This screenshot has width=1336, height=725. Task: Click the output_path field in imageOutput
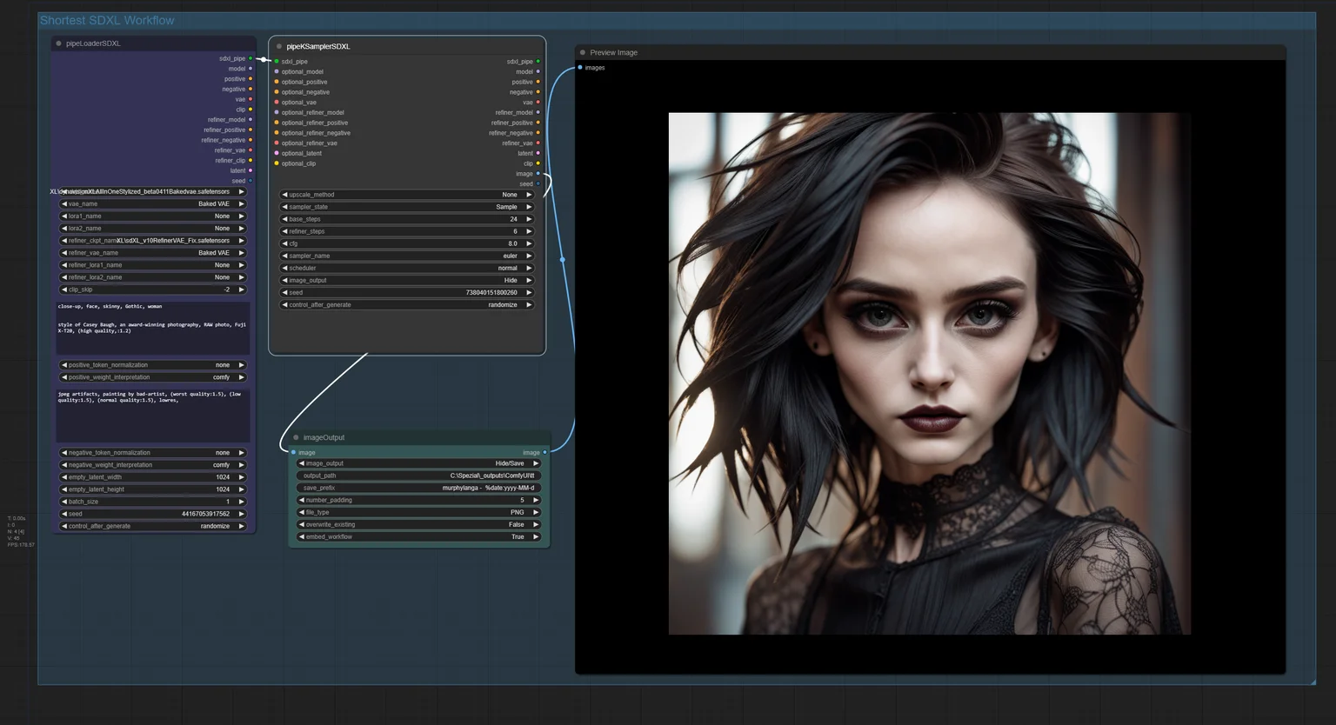click(x=419, y=476)
